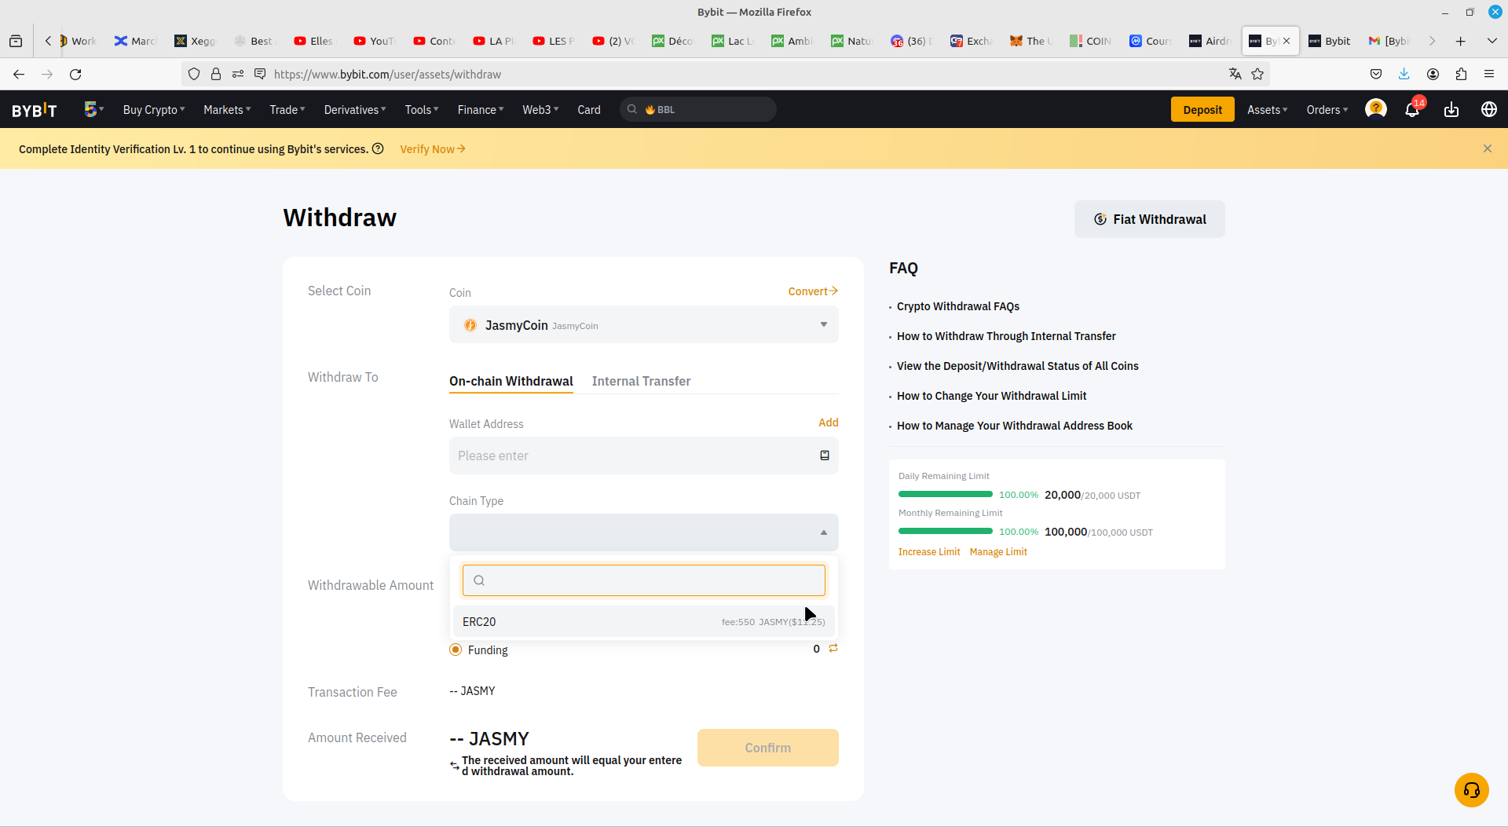Open the Orders dropdown
The height and width of the screenshot is (827, 1508).
click(1327, 110)
